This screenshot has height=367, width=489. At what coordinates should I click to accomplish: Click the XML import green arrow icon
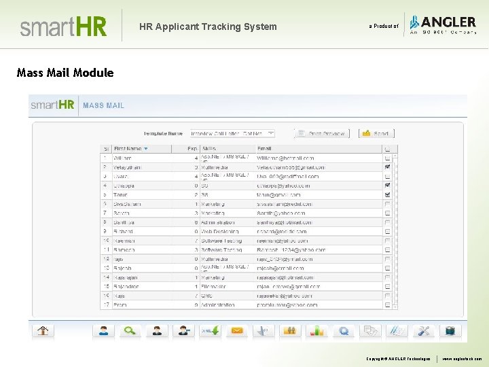click(210, 331)
